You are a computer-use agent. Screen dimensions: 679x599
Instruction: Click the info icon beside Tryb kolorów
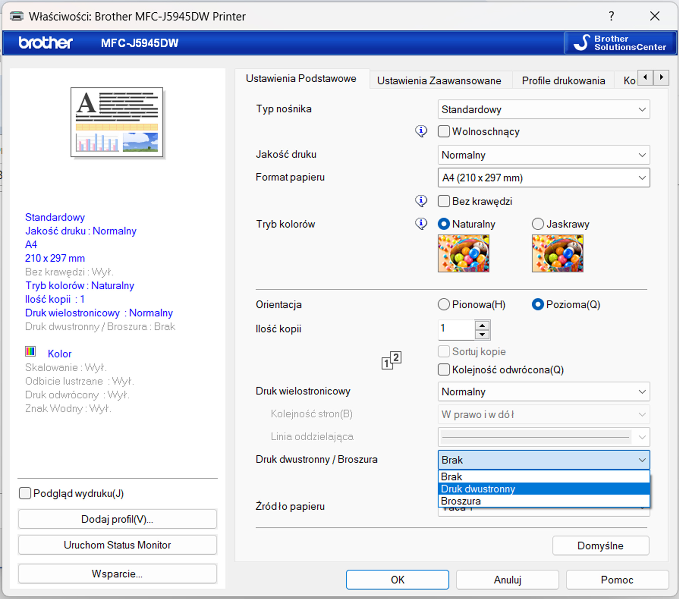pos(421,224)
